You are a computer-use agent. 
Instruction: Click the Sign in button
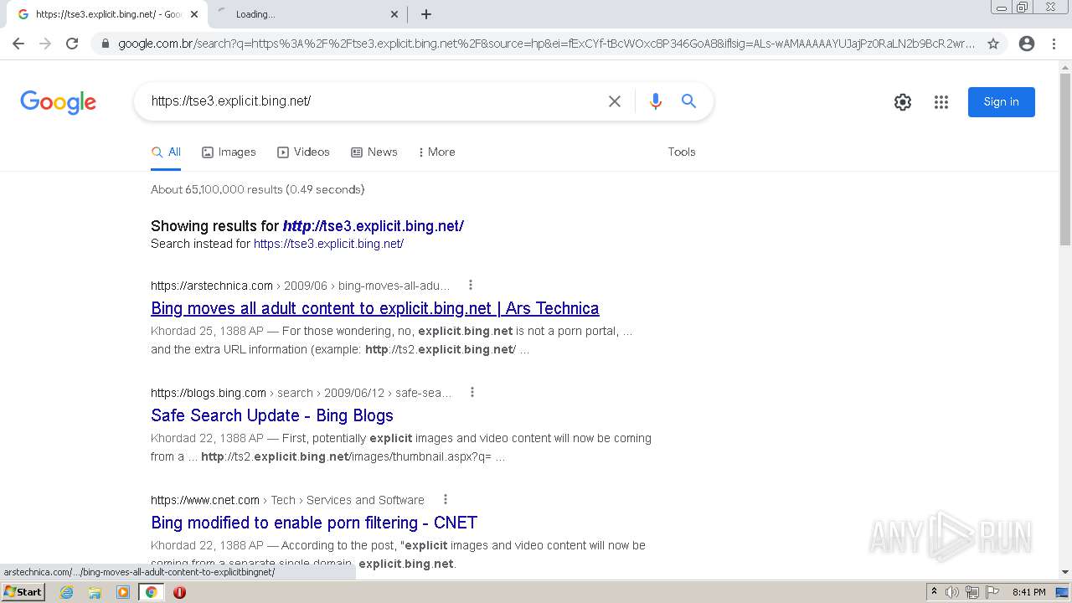pos(1002,102)
